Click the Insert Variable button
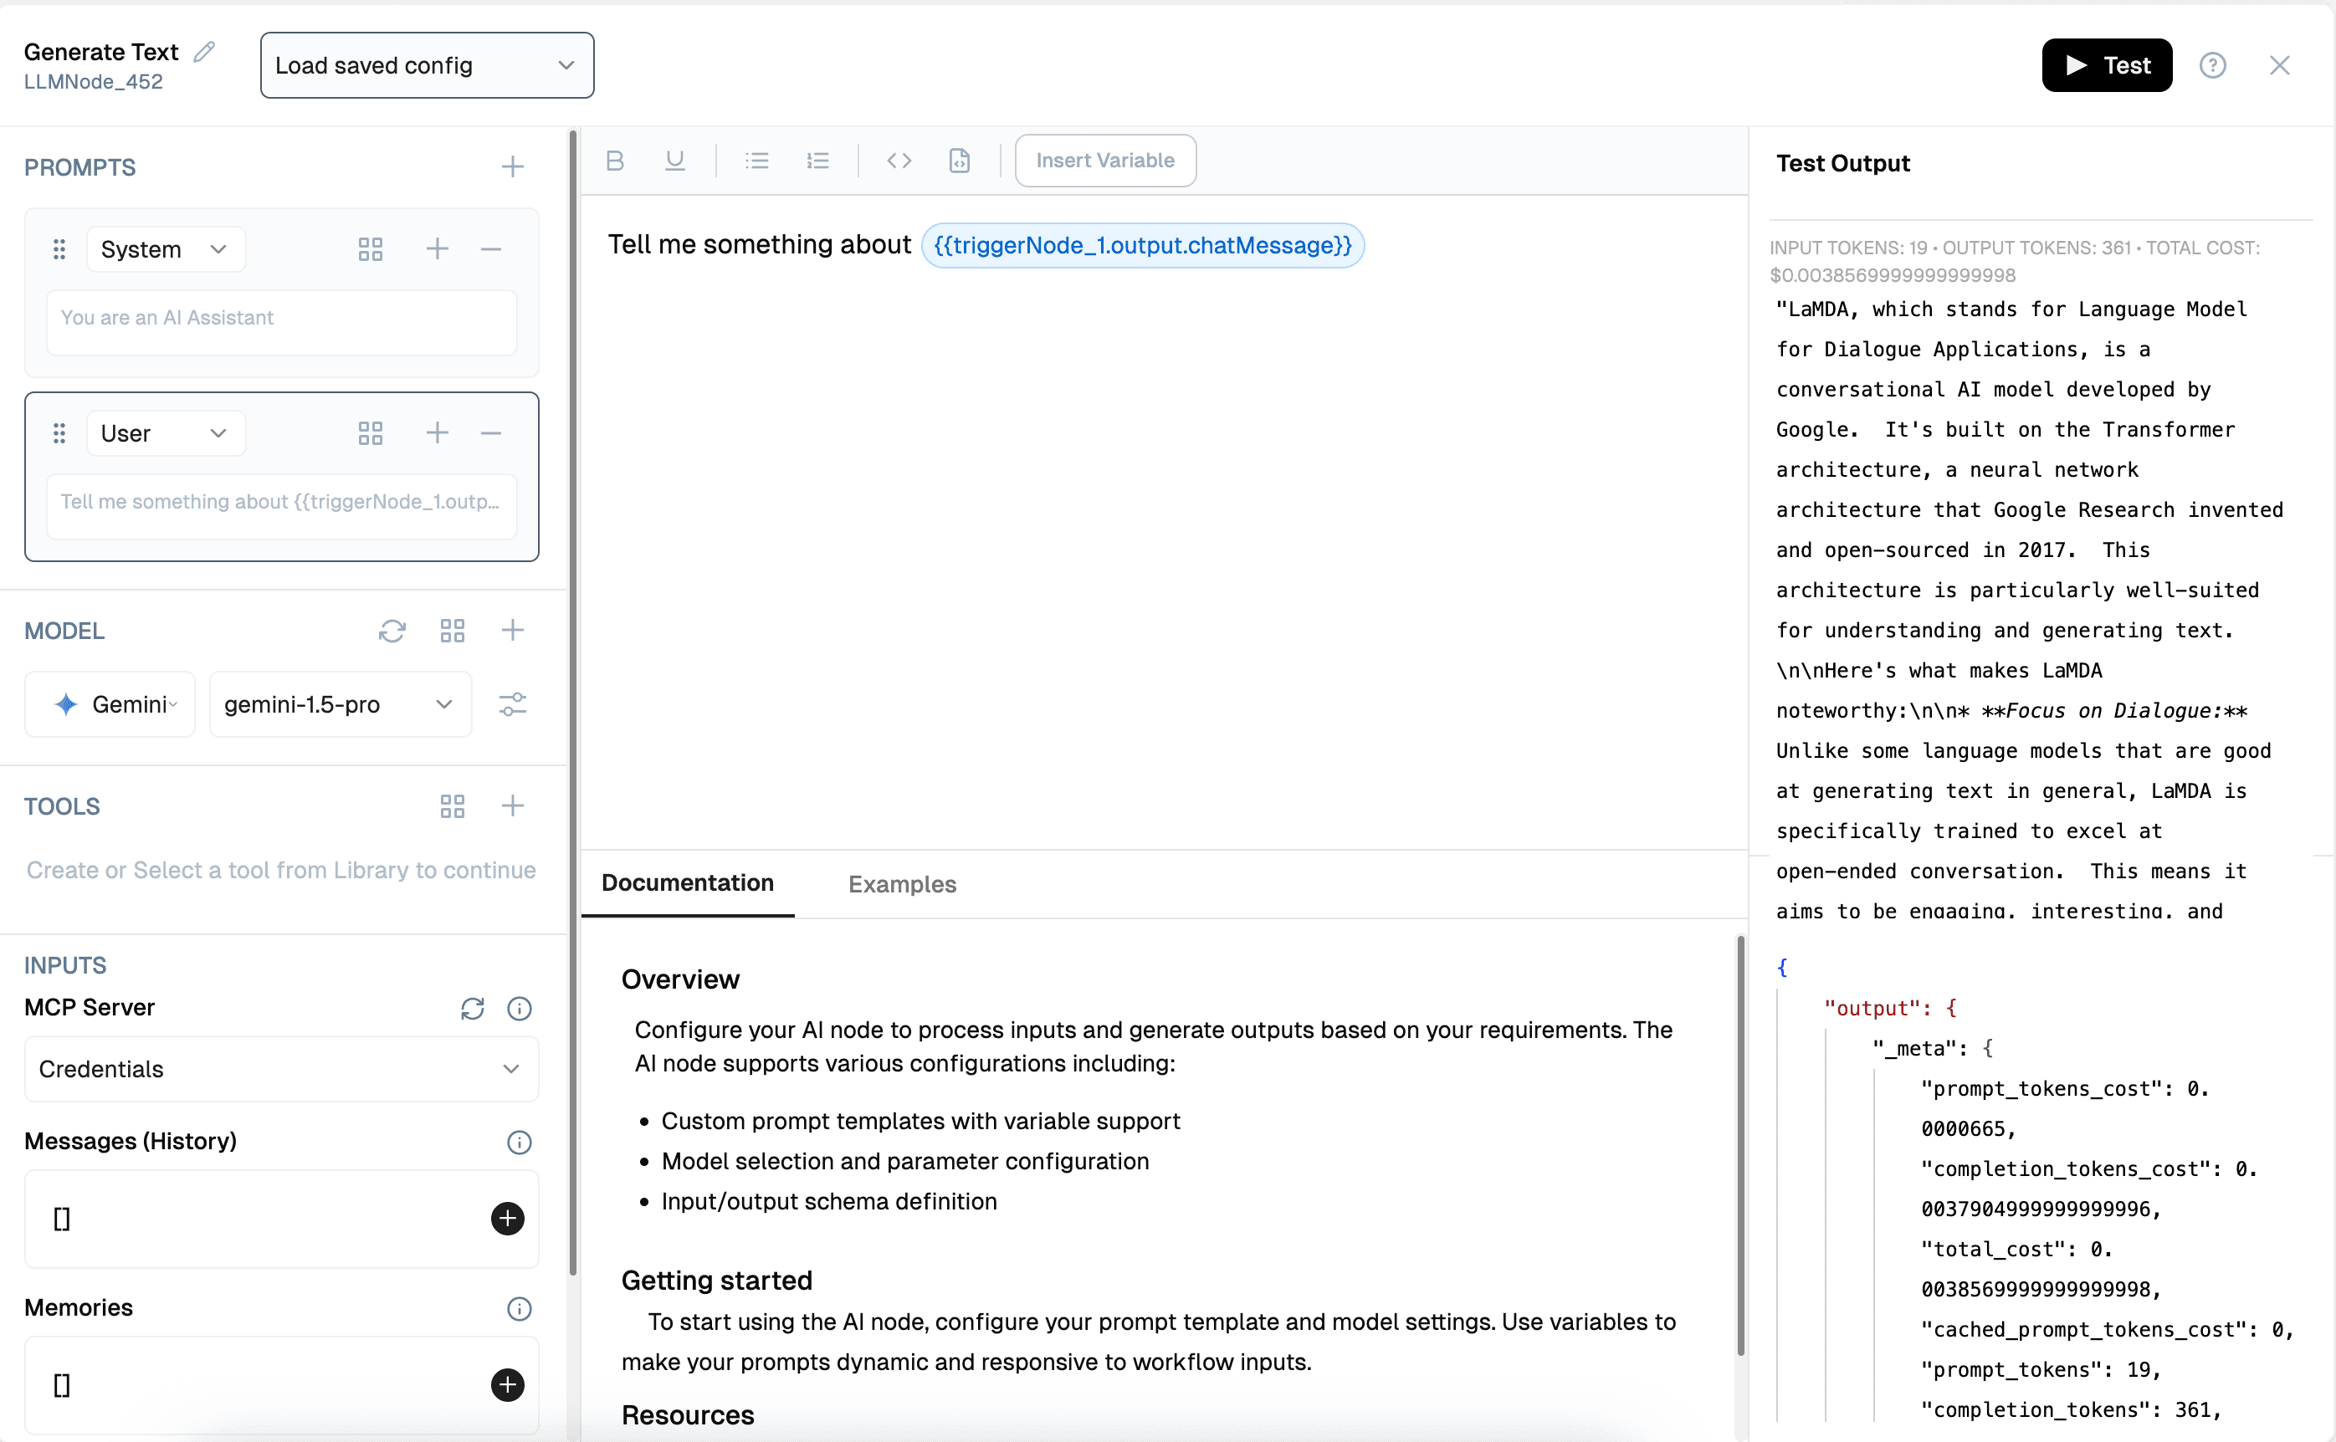Screen dimensions: 2336x1442 (1104, 161)
